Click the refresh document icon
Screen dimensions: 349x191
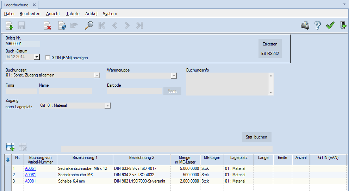click(x=62, y=25)
